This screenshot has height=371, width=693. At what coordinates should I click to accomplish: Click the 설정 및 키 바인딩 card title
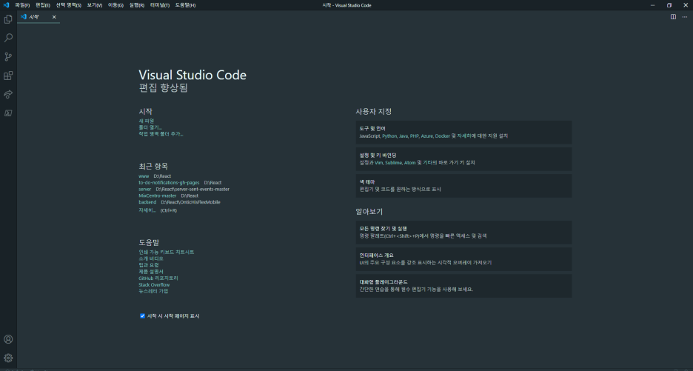tap(378, 156)
